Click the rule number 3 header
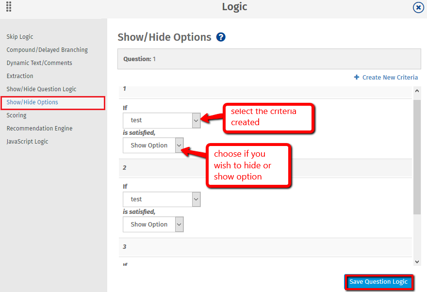427x292 pixels. coord(265,247)
